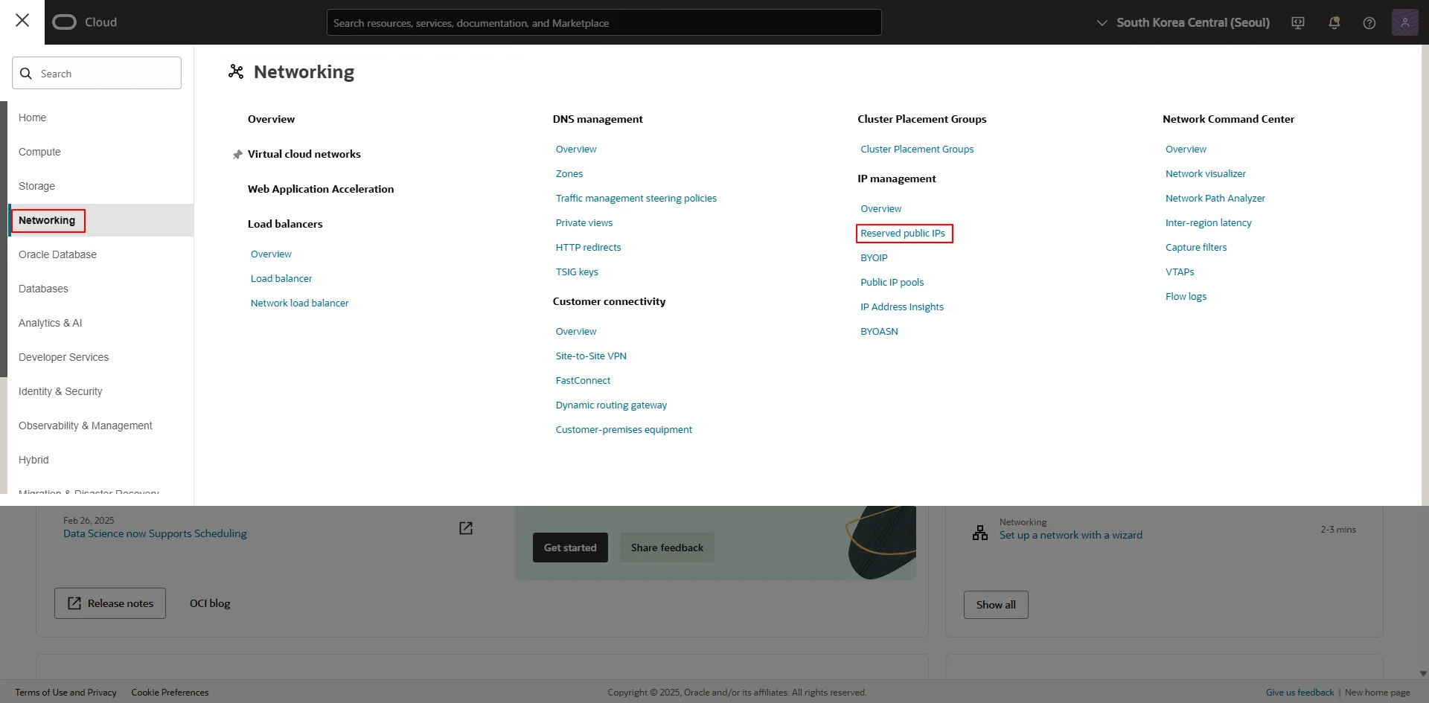
Task: Open BYOIP
Action: point(874,257)
